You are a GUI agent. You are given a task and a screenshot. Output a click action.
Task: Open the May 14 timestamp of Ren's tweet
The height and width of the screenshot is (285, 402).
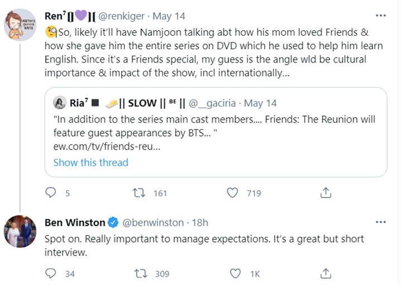(x=170, y=16)
